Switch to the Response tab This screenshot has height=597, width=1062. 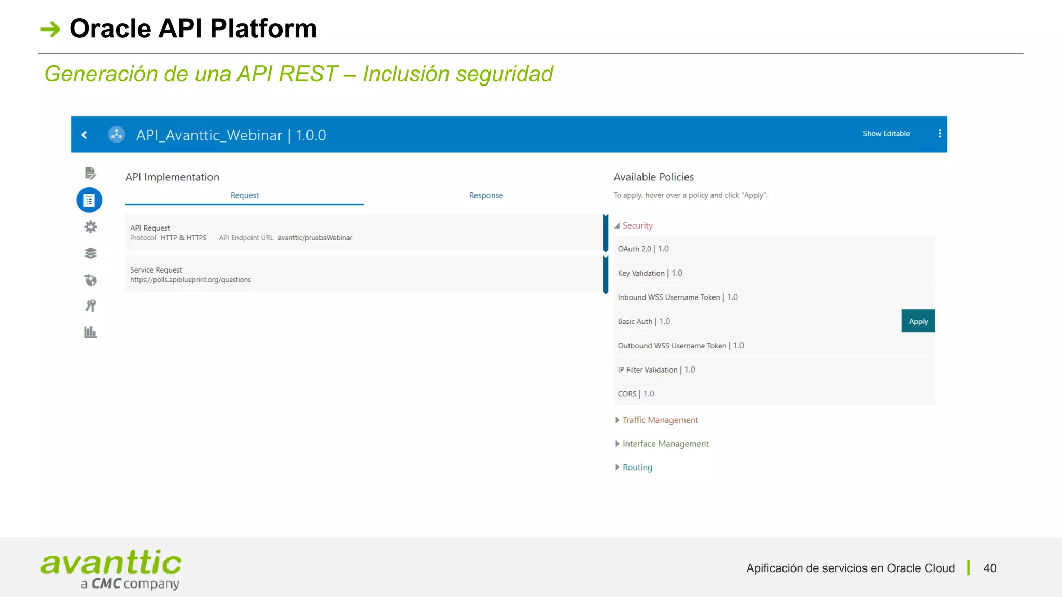(x=486, y=195)
